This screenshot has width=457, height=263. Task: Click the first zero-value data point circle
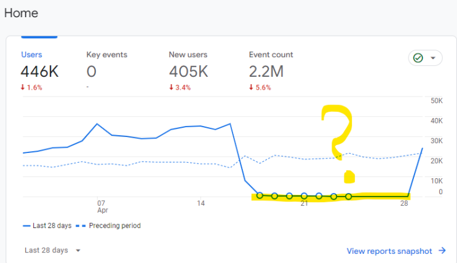pos(260,195)
